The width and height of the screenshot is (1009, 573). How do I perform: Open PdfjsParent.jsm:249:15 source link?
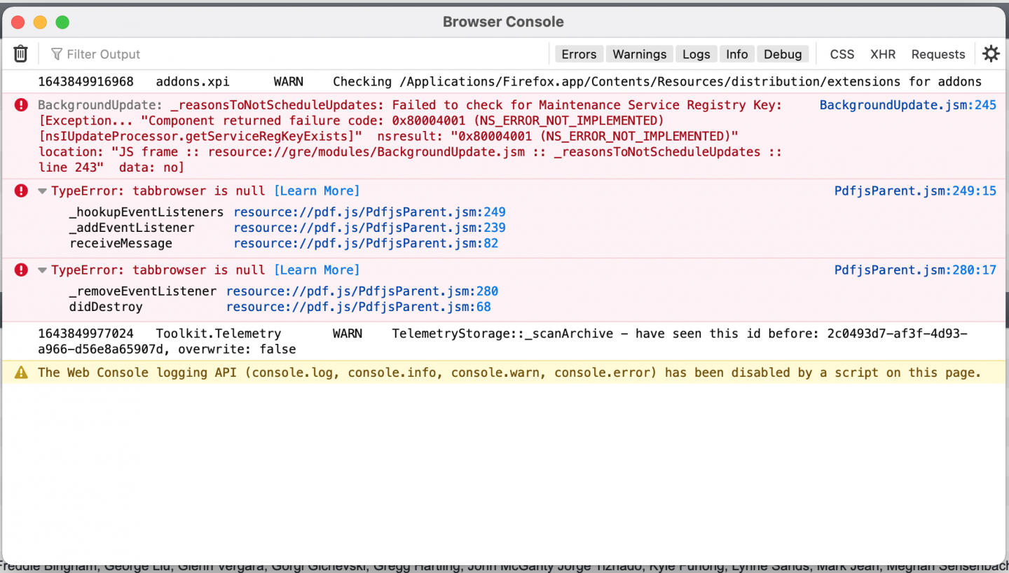tap(915, 191)
